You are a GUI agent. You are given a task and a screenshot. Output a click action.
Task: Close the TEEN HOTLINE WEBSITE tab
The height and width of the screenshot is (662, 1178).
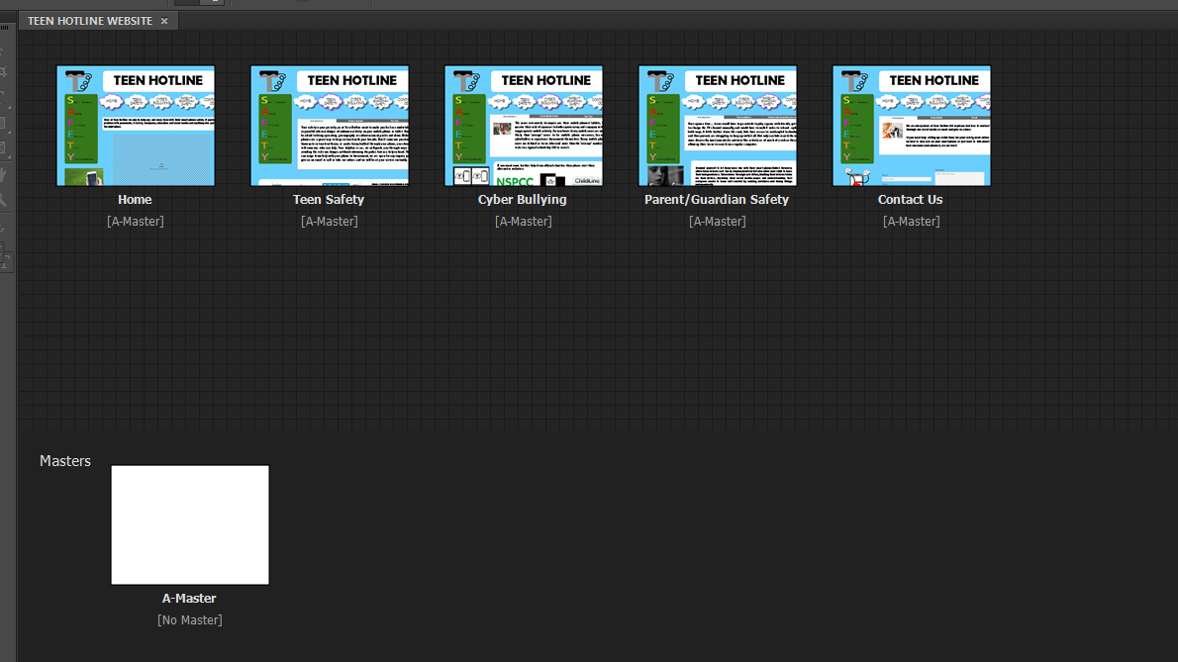(x=164, y=21)
